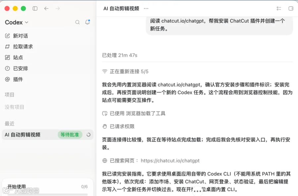
Task: Click the 等待批准 status badge
Action: coord(70,135)
